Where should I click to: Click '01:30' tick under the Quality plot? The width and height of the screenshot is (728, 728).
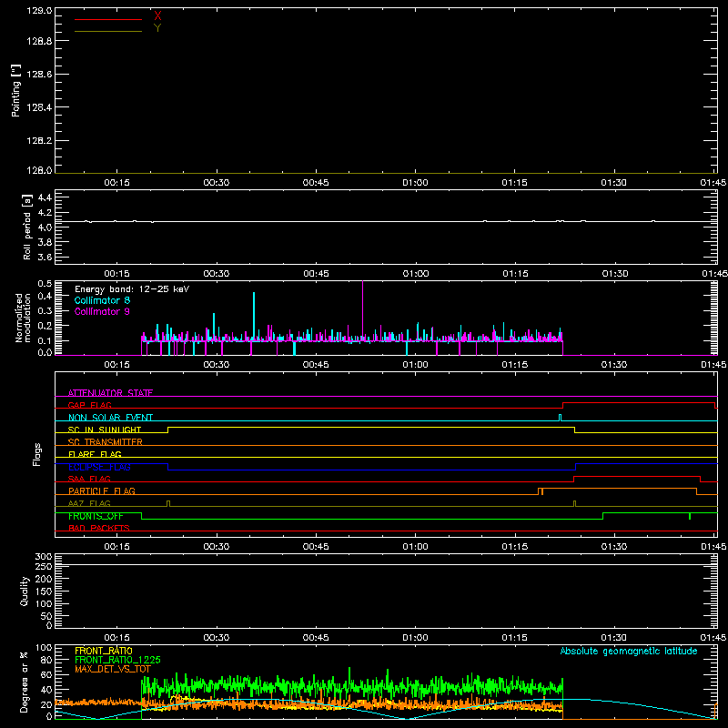[x=613, y=638]
